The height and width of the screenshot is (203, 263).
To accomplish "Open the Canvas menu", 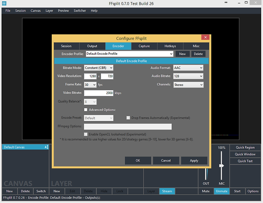I will [x=35, y=11].
